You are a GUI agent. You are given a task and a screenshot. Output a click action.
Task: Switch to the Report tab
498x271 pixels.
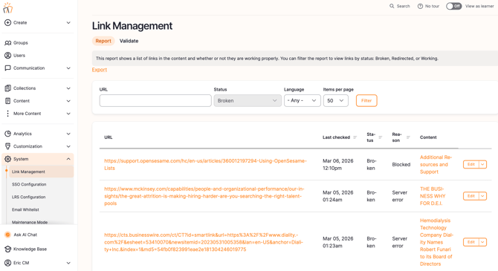point(103,41)
